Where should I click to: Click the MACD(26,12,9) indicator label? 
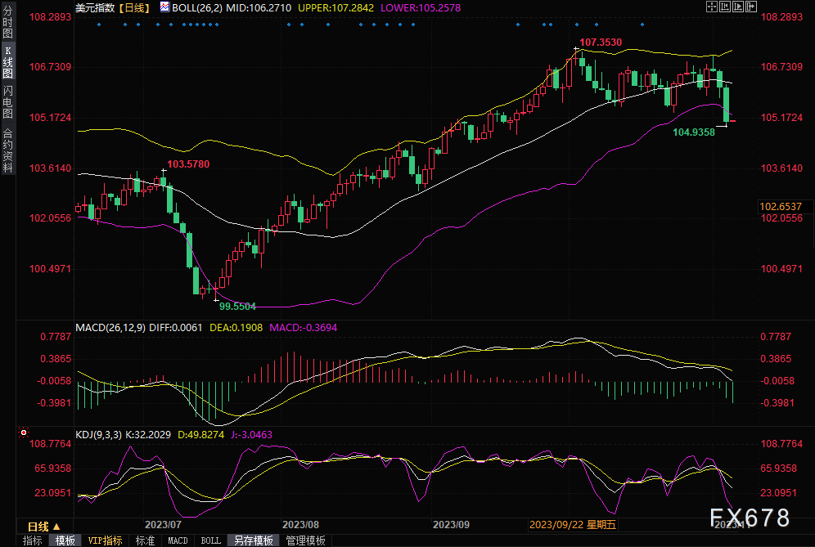(x=110, y=328)
